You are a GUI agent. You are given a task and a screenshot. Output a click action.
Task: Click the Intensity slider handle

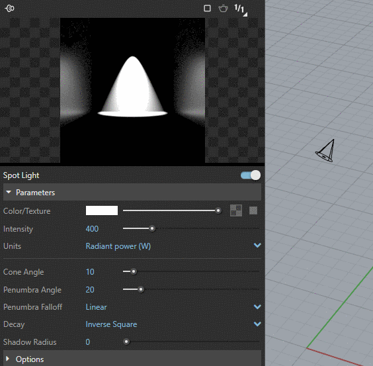point(152,228)
